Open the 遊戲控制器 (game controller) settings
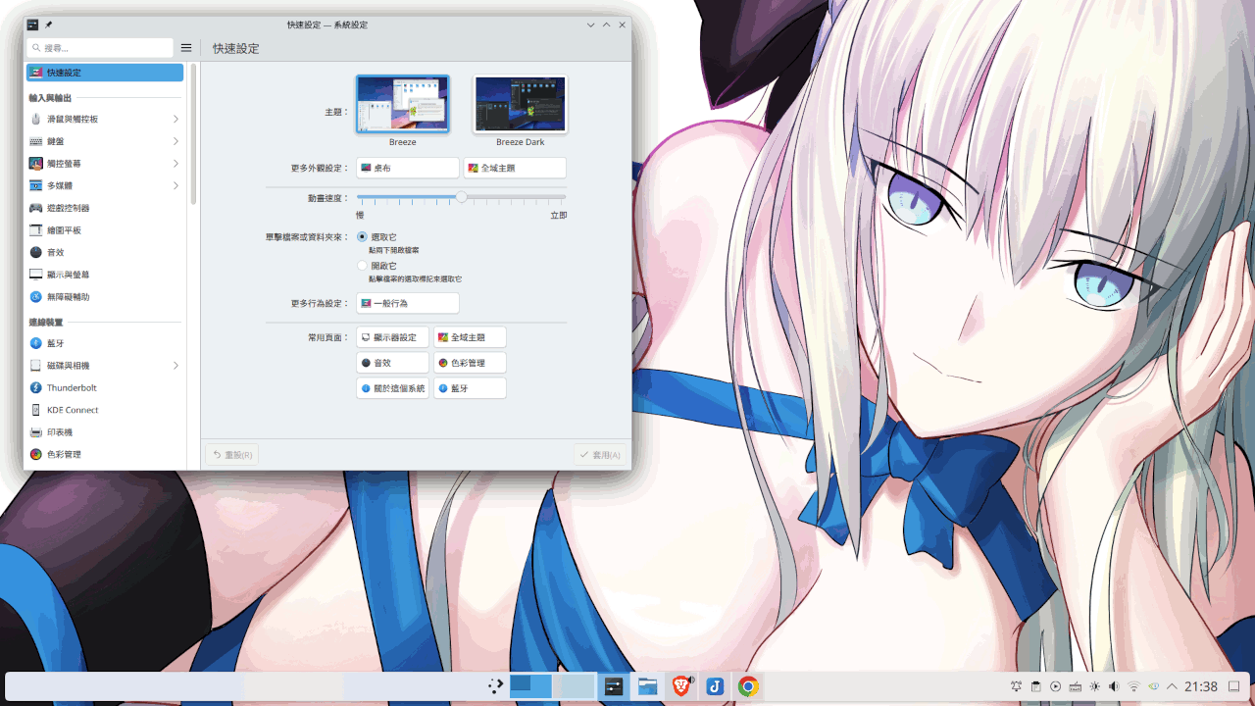The width and height of the screenshot is (1255, 706). coord(69,208)
